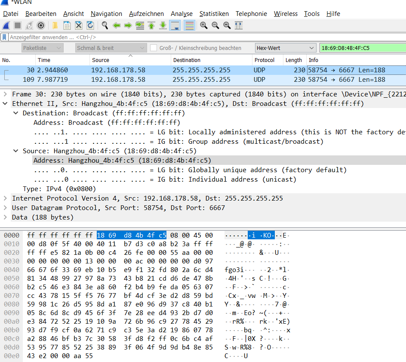406x362 pixels.
Task: Open the Statistiken menu
Action: (214, 14)
